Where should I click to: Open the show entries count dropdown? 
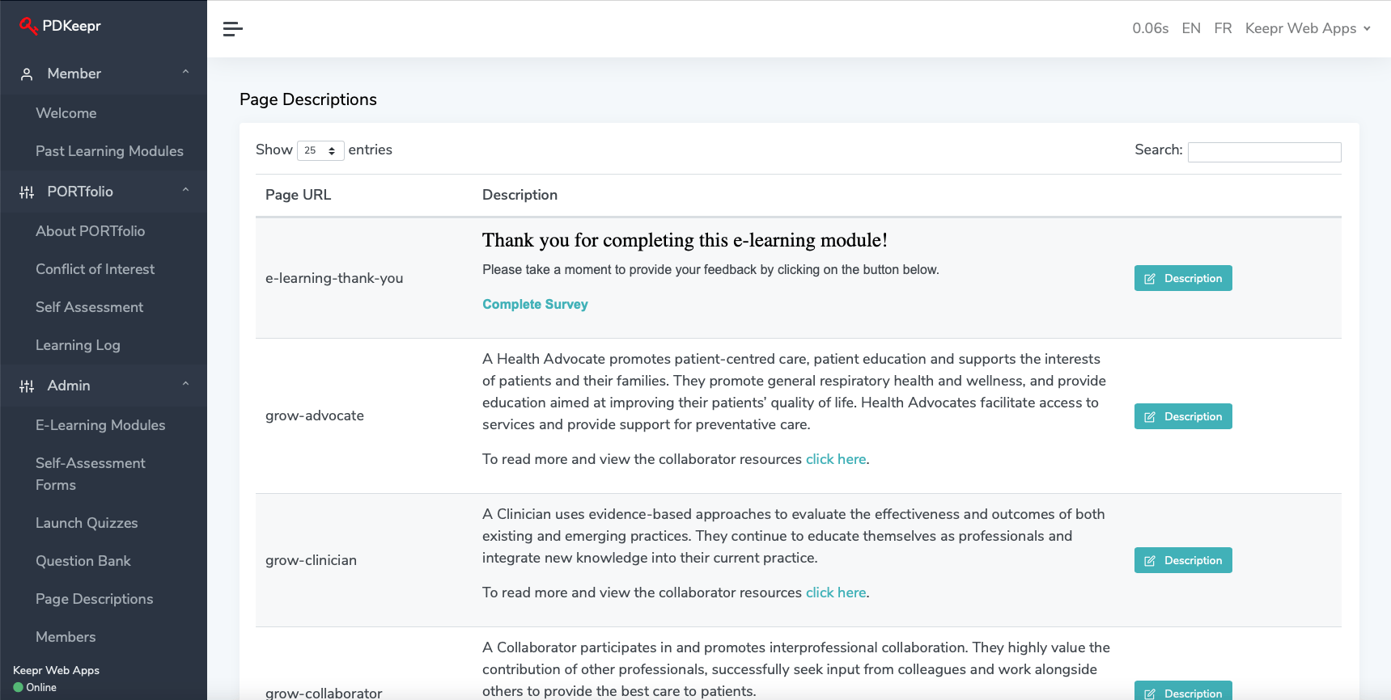click(320, 150)
